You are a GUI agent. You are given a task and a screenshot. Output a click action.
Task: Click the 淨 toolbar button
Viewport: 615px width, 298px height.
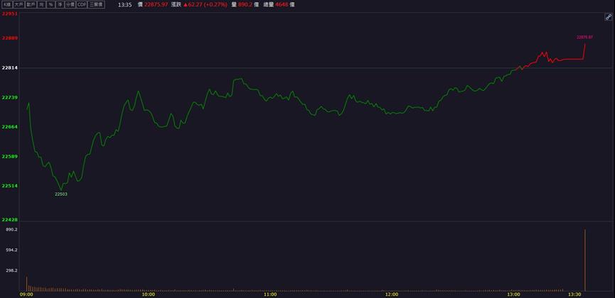tap(60, 5)
